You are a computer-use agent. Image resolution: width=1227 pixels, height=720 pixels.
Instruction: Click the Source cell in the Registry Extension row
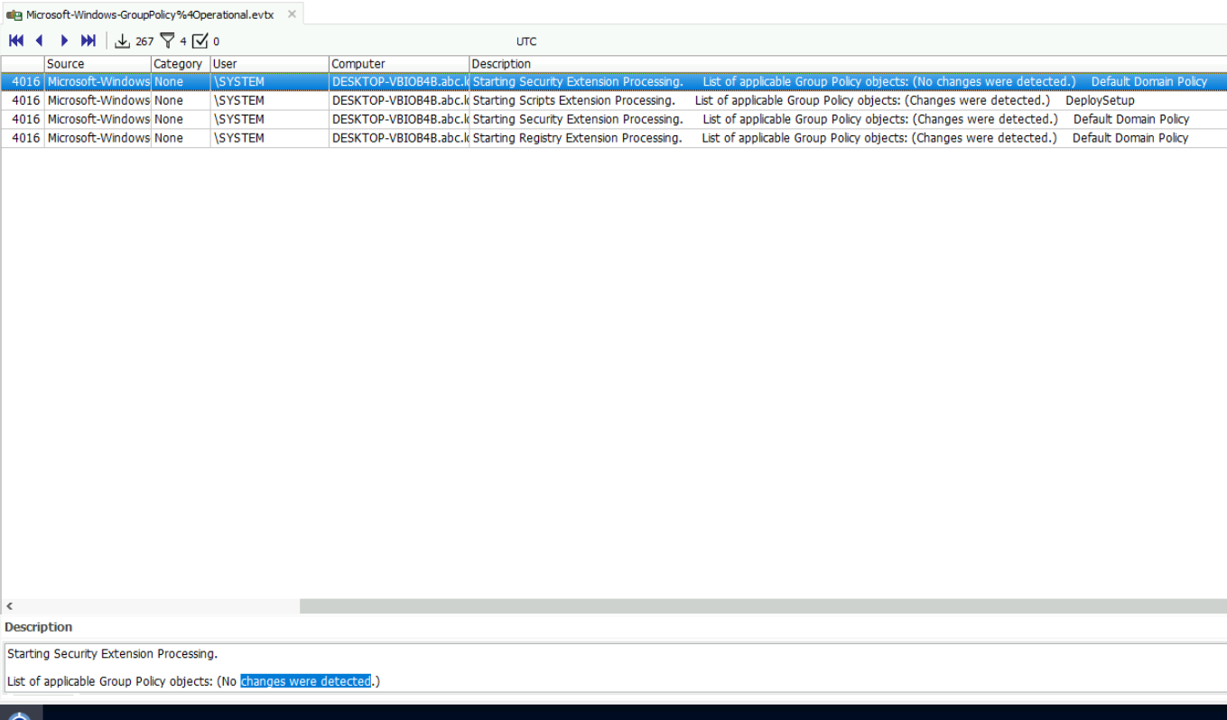click(98, 138)
